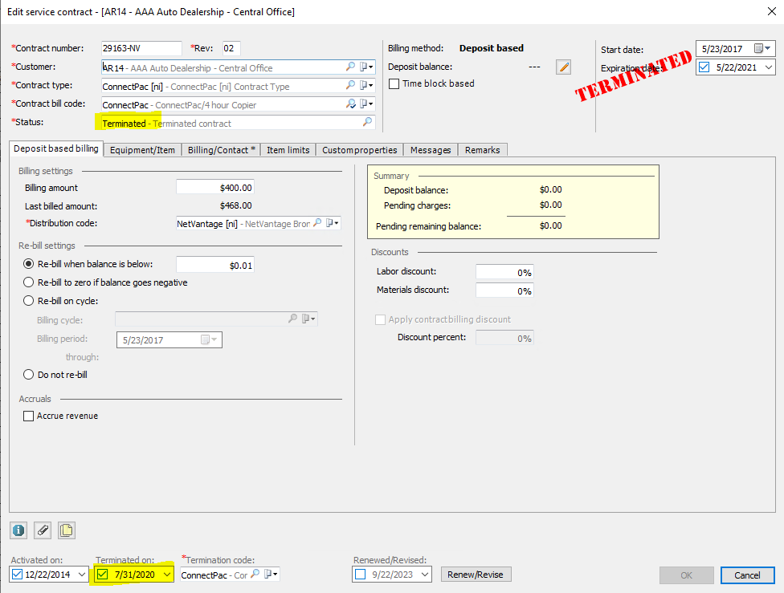Open the Distribution code flag menu icon

[333, 223]
